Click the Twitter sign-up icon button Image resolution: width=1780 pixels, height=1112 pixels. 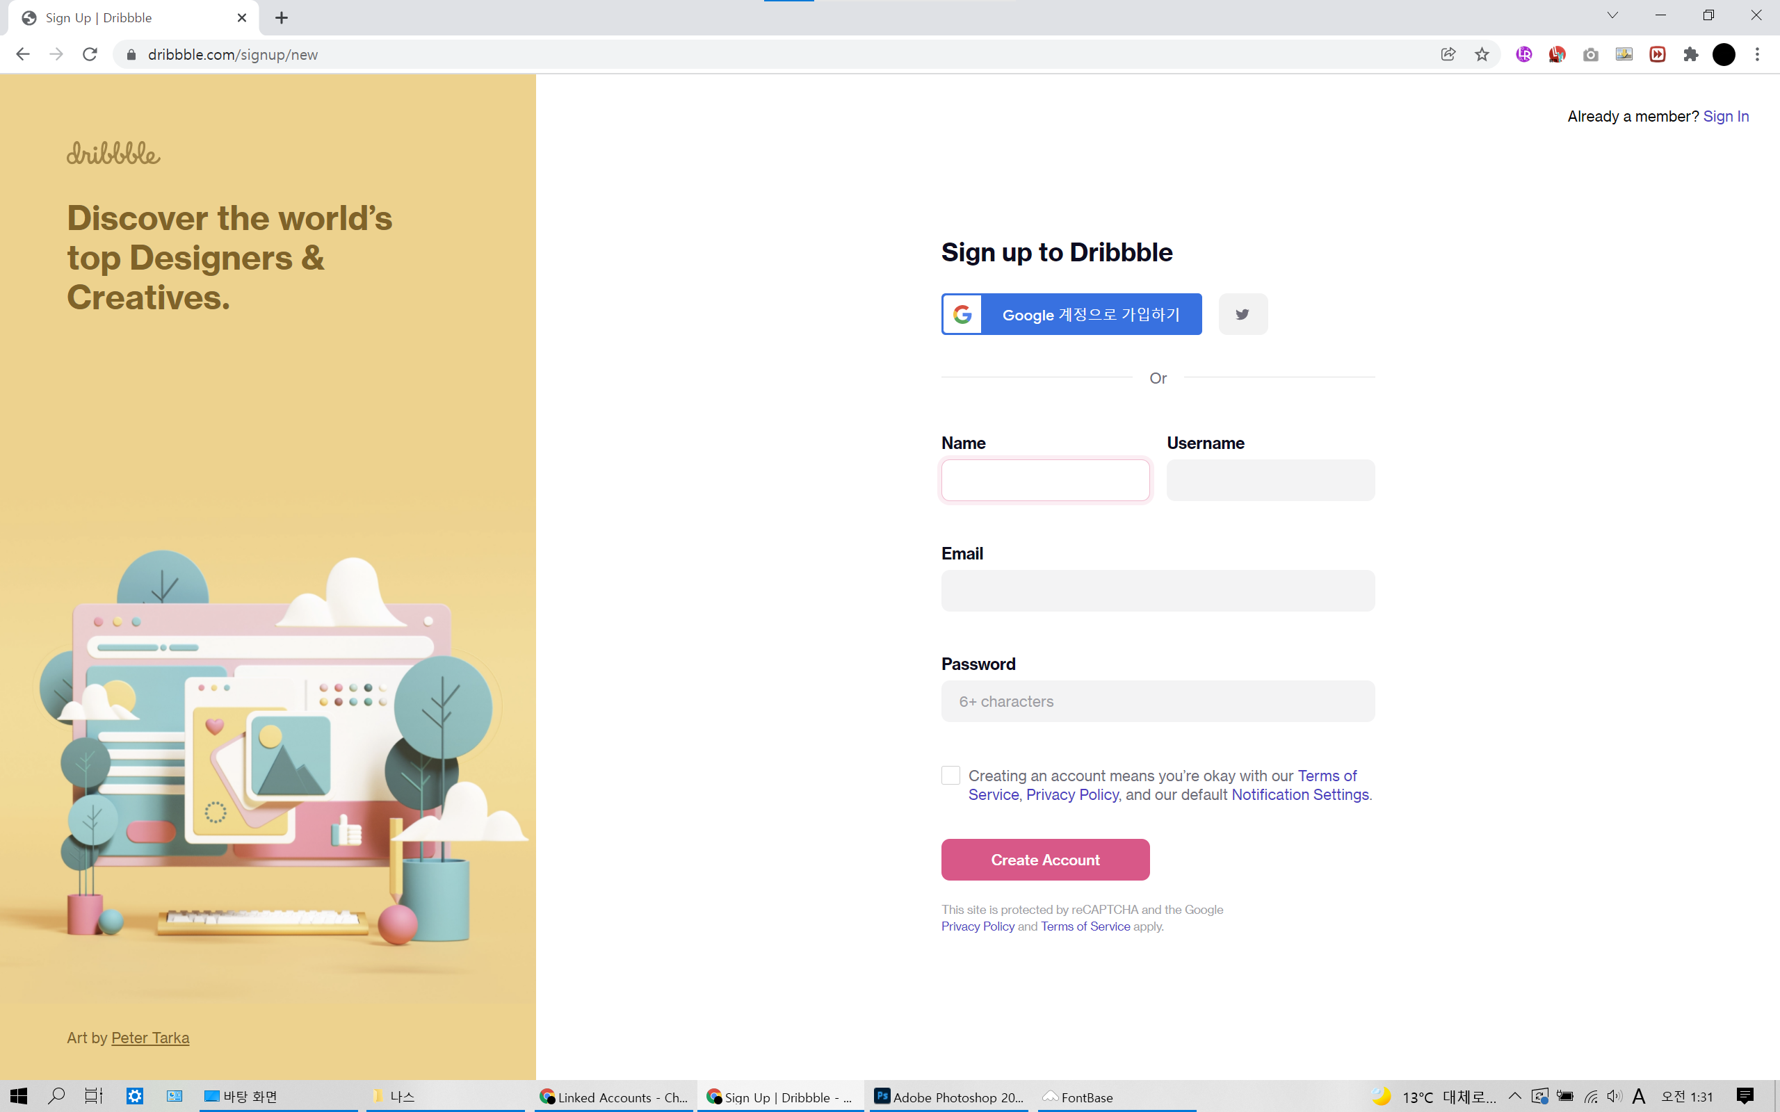pyautogui.click(x=1243, y=314)
